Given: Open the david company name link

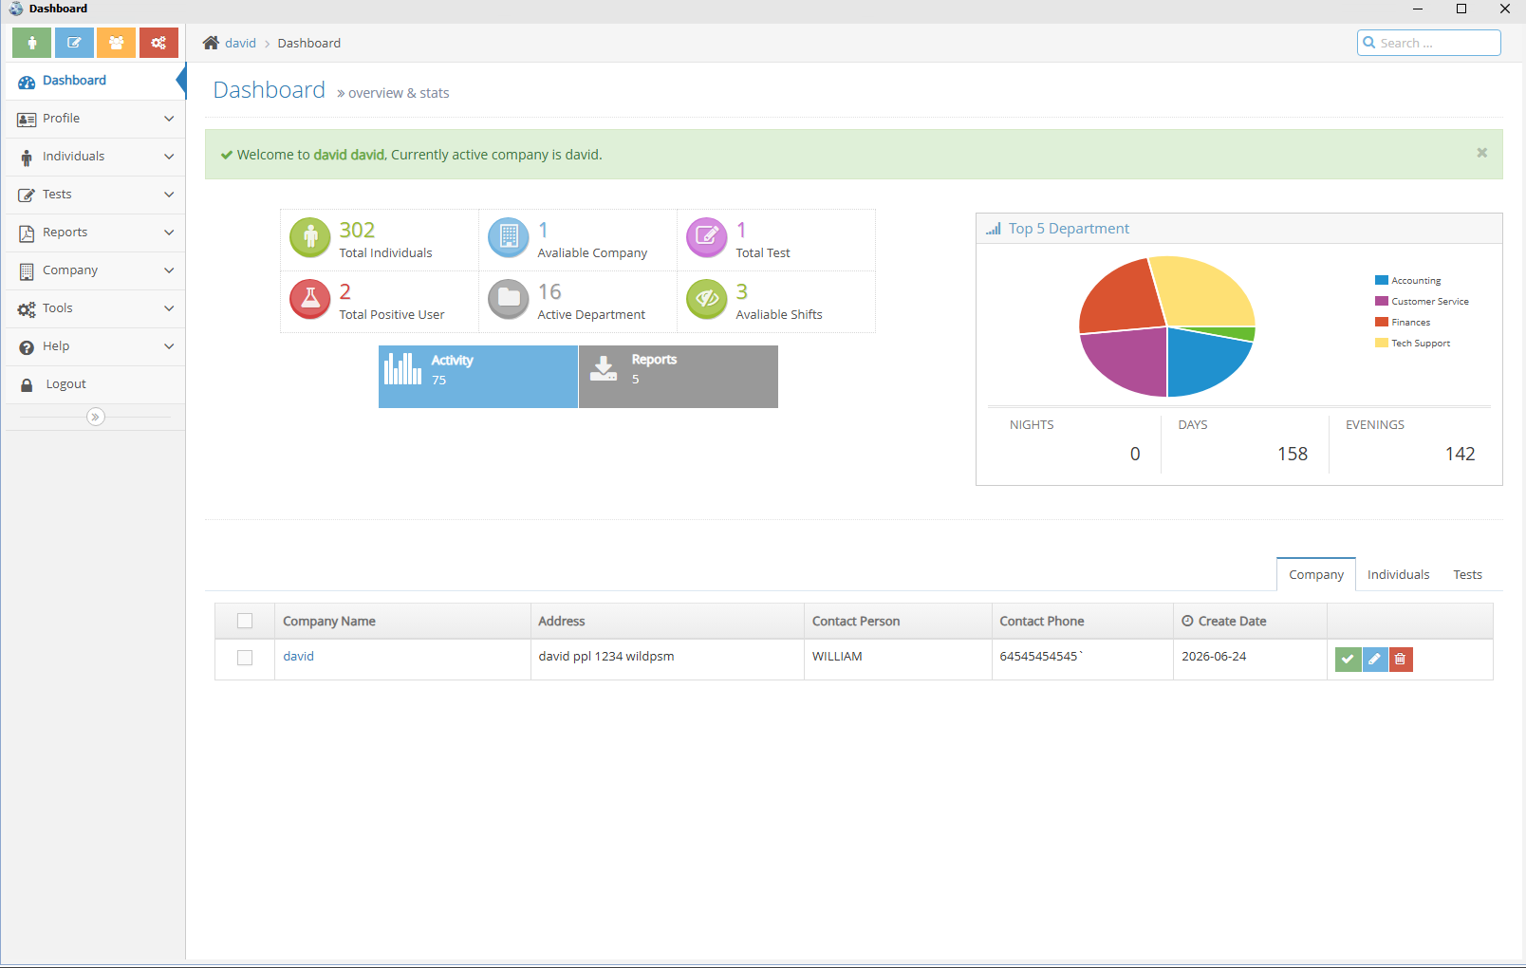Looking at the screenshot, I should click(x=298, y=656).
